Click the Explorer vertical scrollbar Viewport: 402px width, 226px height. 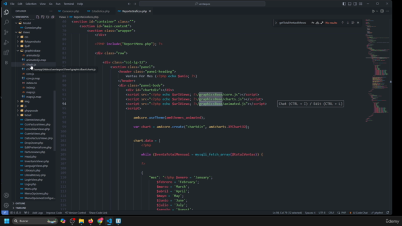click(x=55, y=121)
